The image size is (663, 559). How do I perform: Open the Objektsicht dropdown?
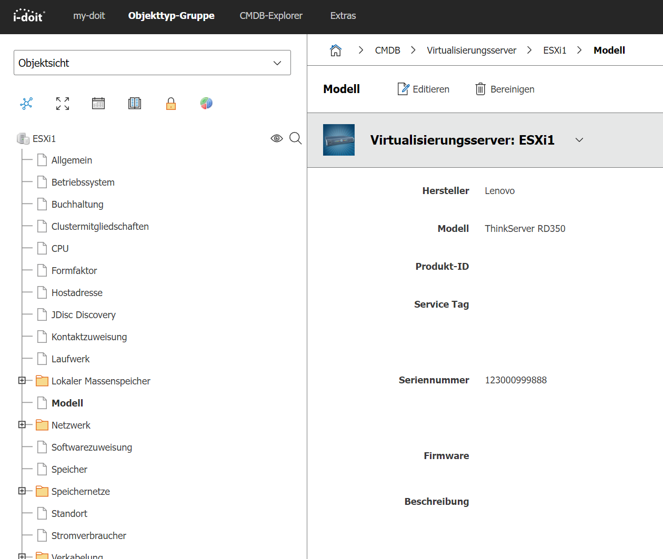[x=152, y=63]
